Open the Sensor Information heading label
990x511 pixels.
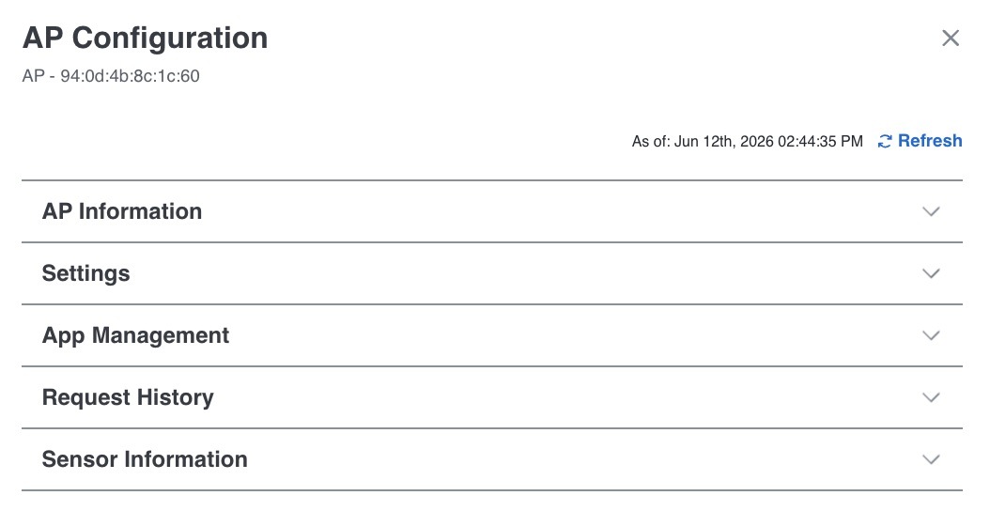[x=145, y=459]
